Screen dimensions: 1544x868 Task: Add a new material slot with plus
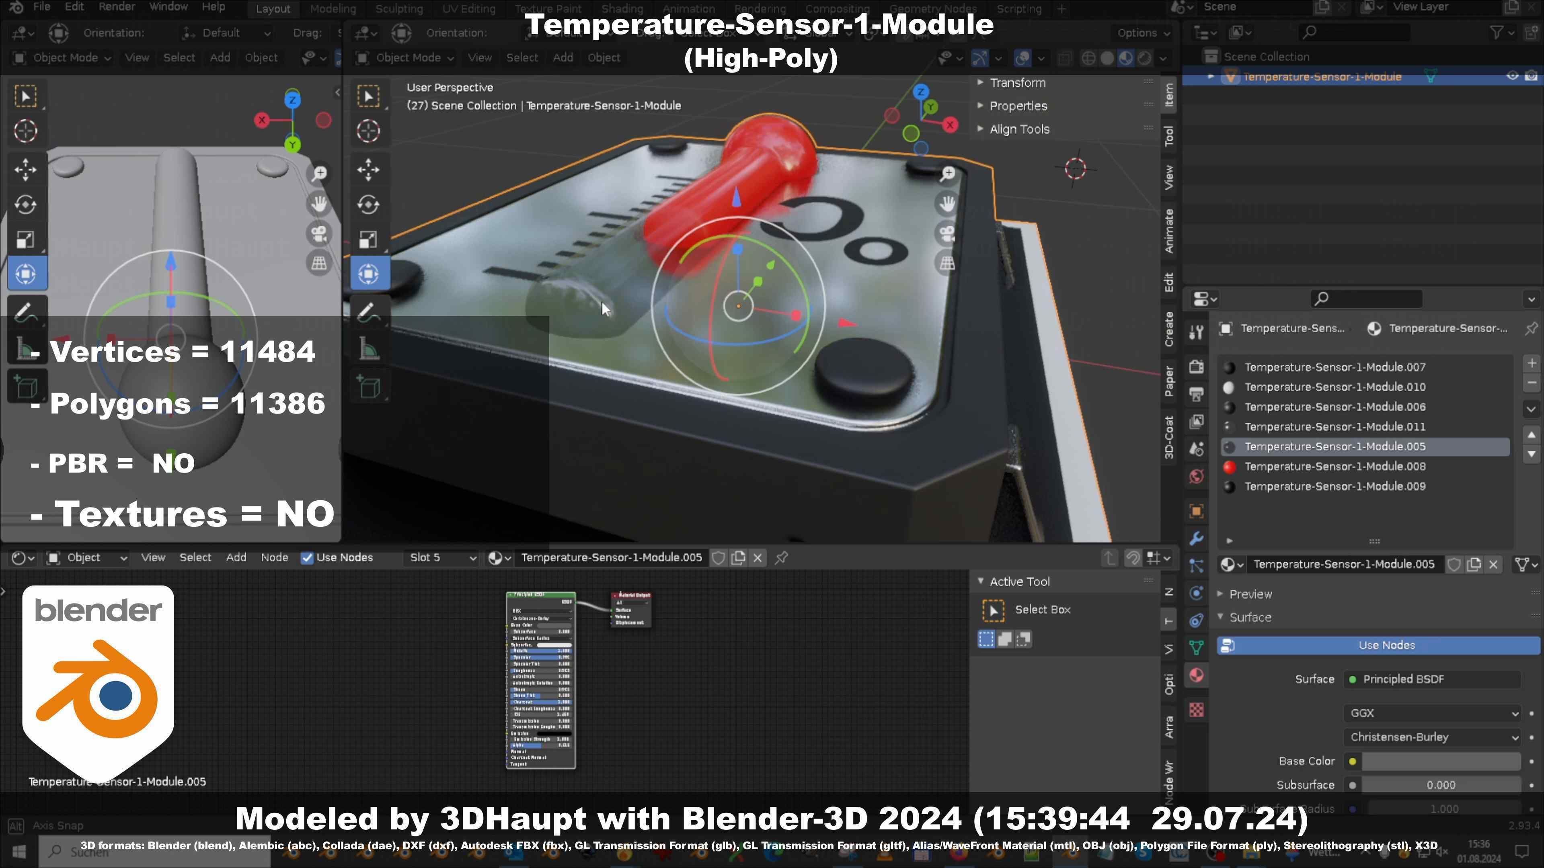pos(1532,363)
